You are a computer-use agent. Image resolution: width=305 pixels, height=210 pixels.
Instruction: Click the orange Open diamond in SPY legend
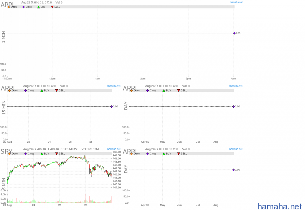click(x=9, y=154)
